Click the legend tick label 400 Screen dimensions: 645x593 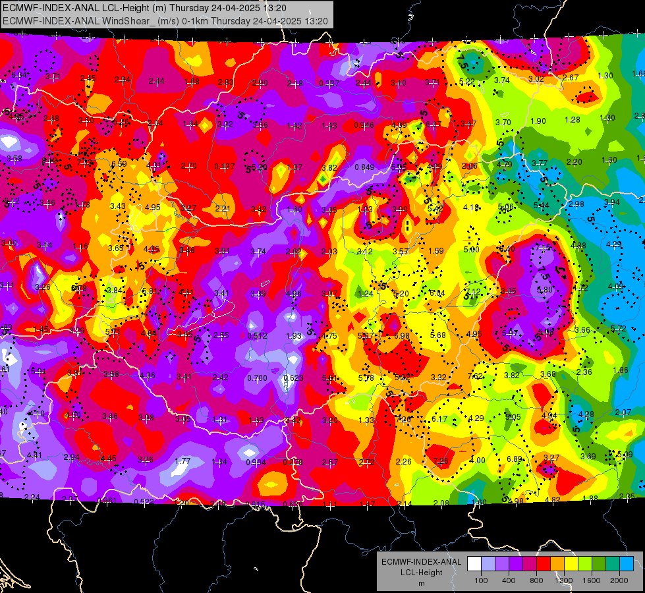tap(509, 580)
